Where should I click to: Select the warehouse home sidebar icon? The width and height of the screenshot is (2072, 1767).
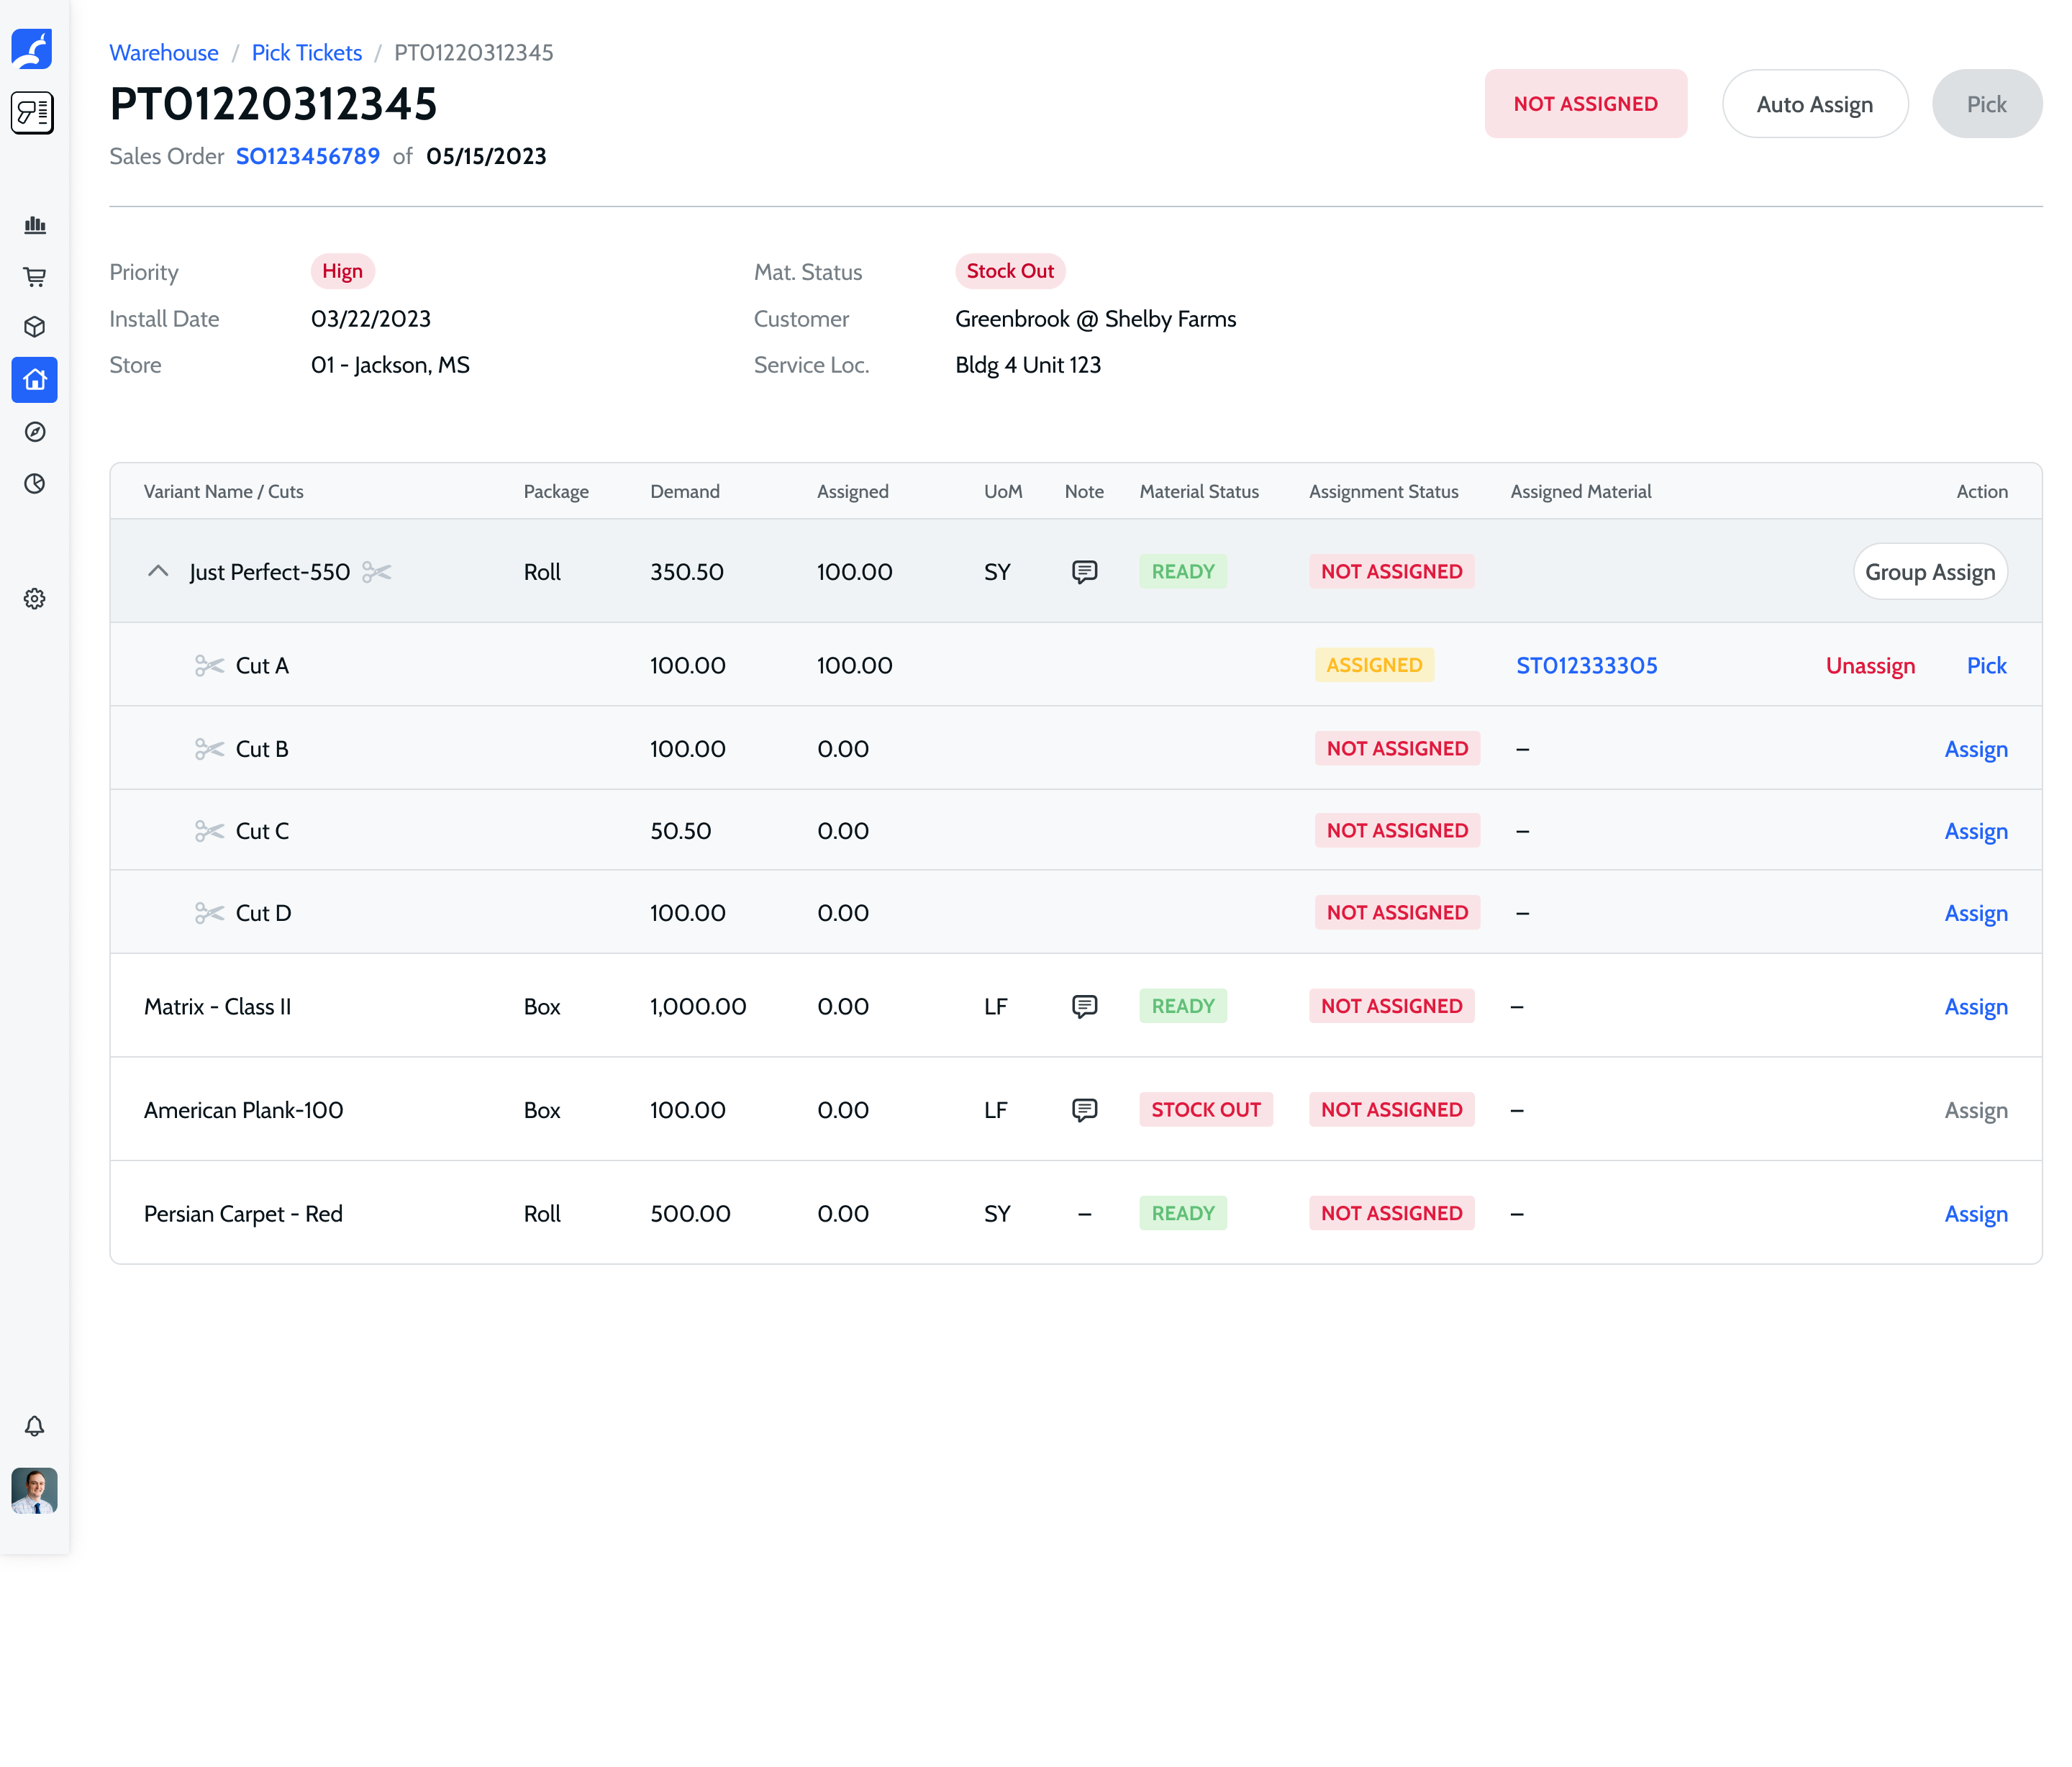pos(35,380)
